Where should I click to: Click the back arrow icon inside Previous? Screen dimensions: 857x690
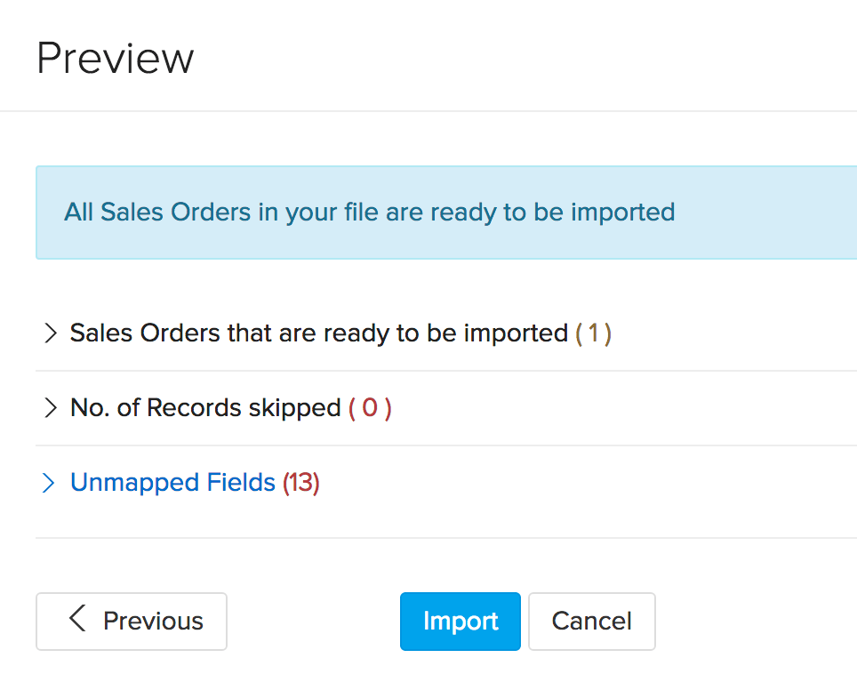pos(77,619)
